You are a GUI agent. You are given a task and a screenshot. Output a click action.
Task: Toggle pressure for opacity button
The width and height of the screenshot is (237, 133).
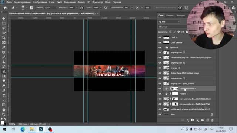[x=82, y=8]
